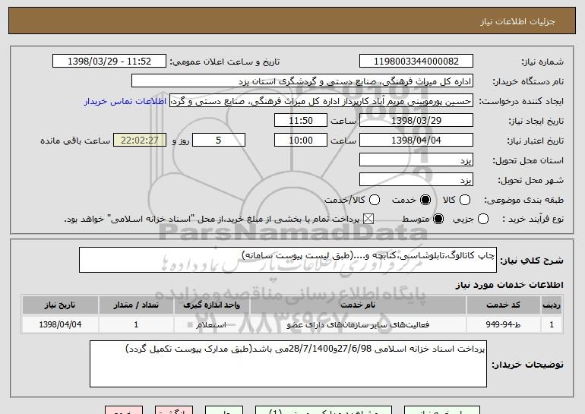Image resolution: width=585 pixels, height=414 pixels.
Task: Click the general description box چاپ کاتالوگ
Action: pos(288,260)
